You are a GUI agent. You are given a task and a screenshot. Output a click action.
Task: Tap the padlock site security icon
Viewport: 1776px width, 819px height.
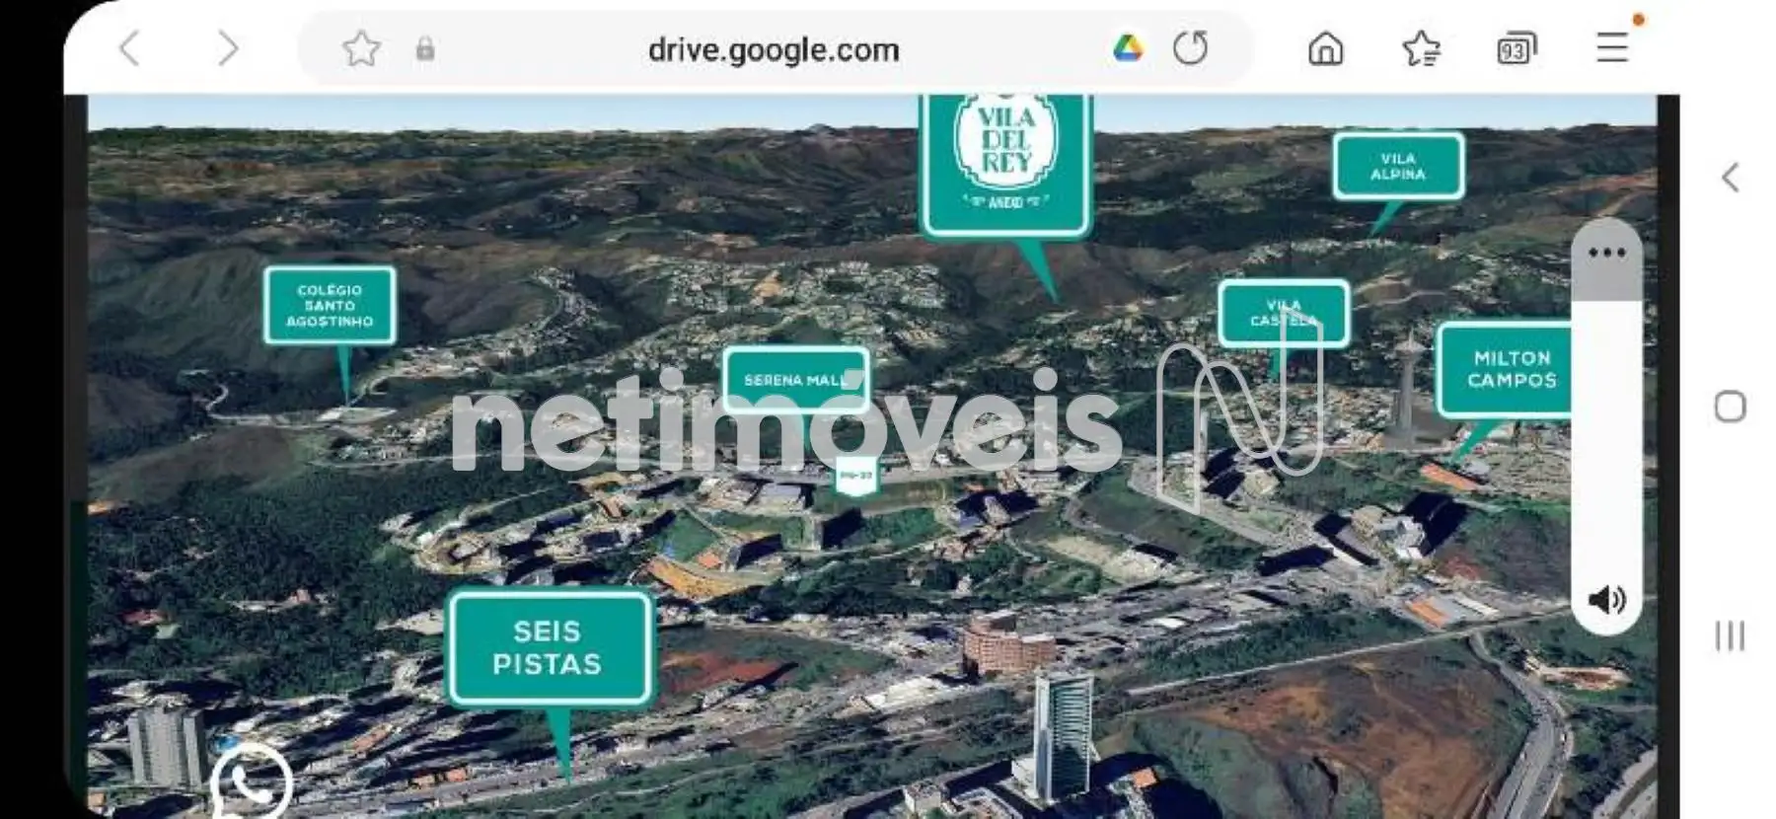click(x=425, y=48)
